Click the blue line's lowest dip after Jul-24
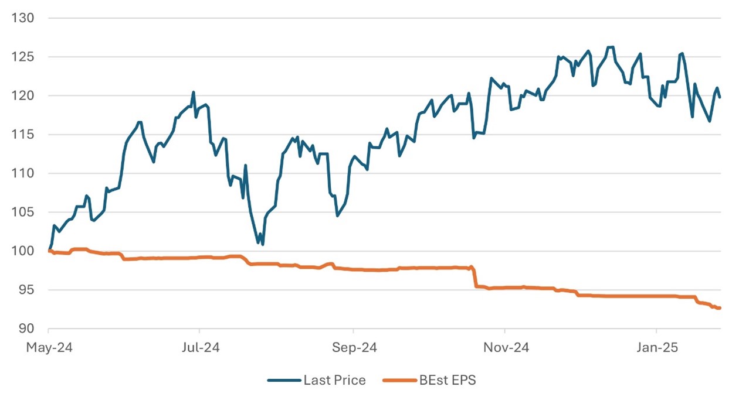739x404 pixels. (x=262, y=244)
